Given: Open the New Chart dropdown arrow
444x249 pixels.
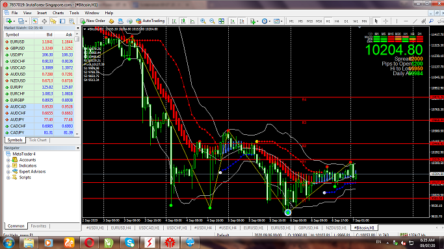Looking at the screenshot, I should [14, 21].
